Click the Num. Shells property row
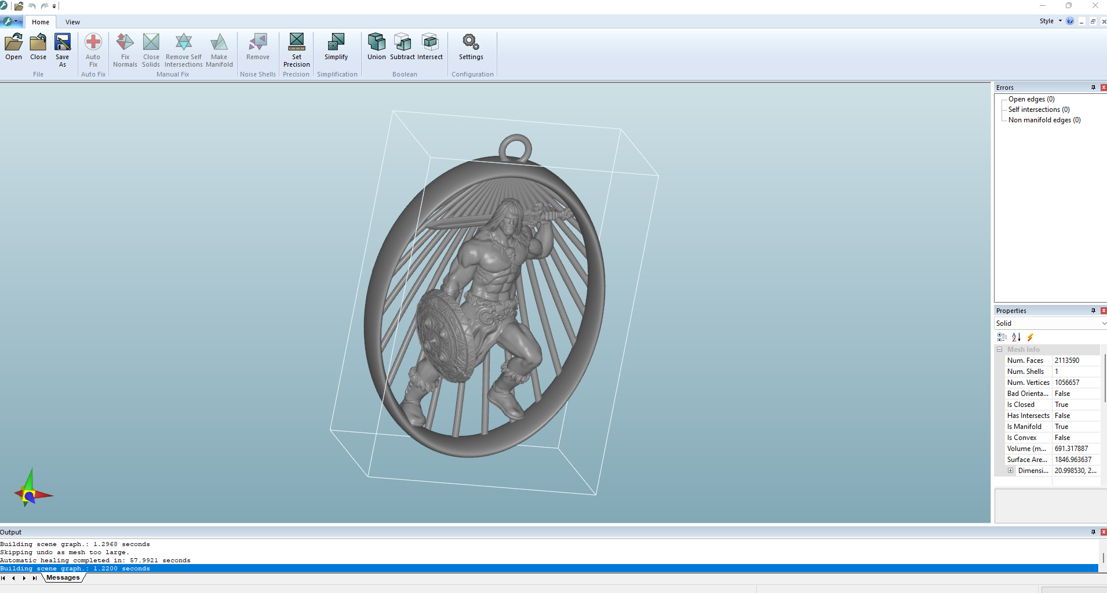The width and height of the screenshot is (1107, 593). [x=1053, y=372]
